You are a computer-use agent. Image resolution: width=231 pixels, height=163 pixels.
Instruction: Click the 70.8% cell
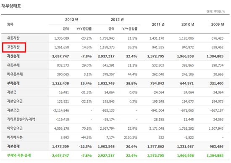[x=87, y=128]
